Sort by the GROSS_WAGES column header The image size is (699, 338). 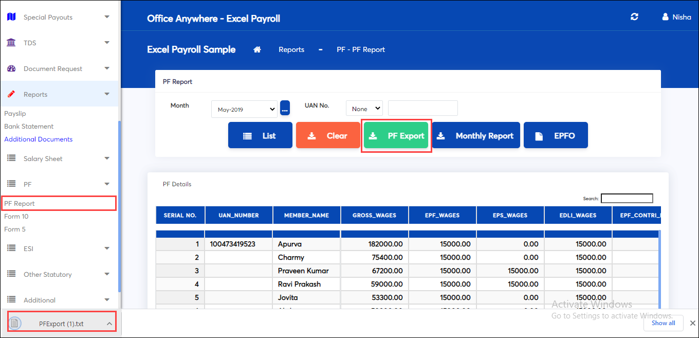click(x=375, y=215)
